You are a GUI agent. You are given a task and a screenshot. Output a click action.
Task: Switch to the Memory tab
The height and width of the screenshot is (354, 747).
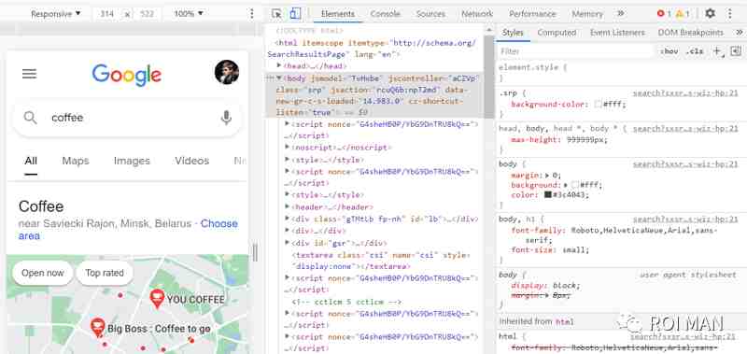point(587,14)
